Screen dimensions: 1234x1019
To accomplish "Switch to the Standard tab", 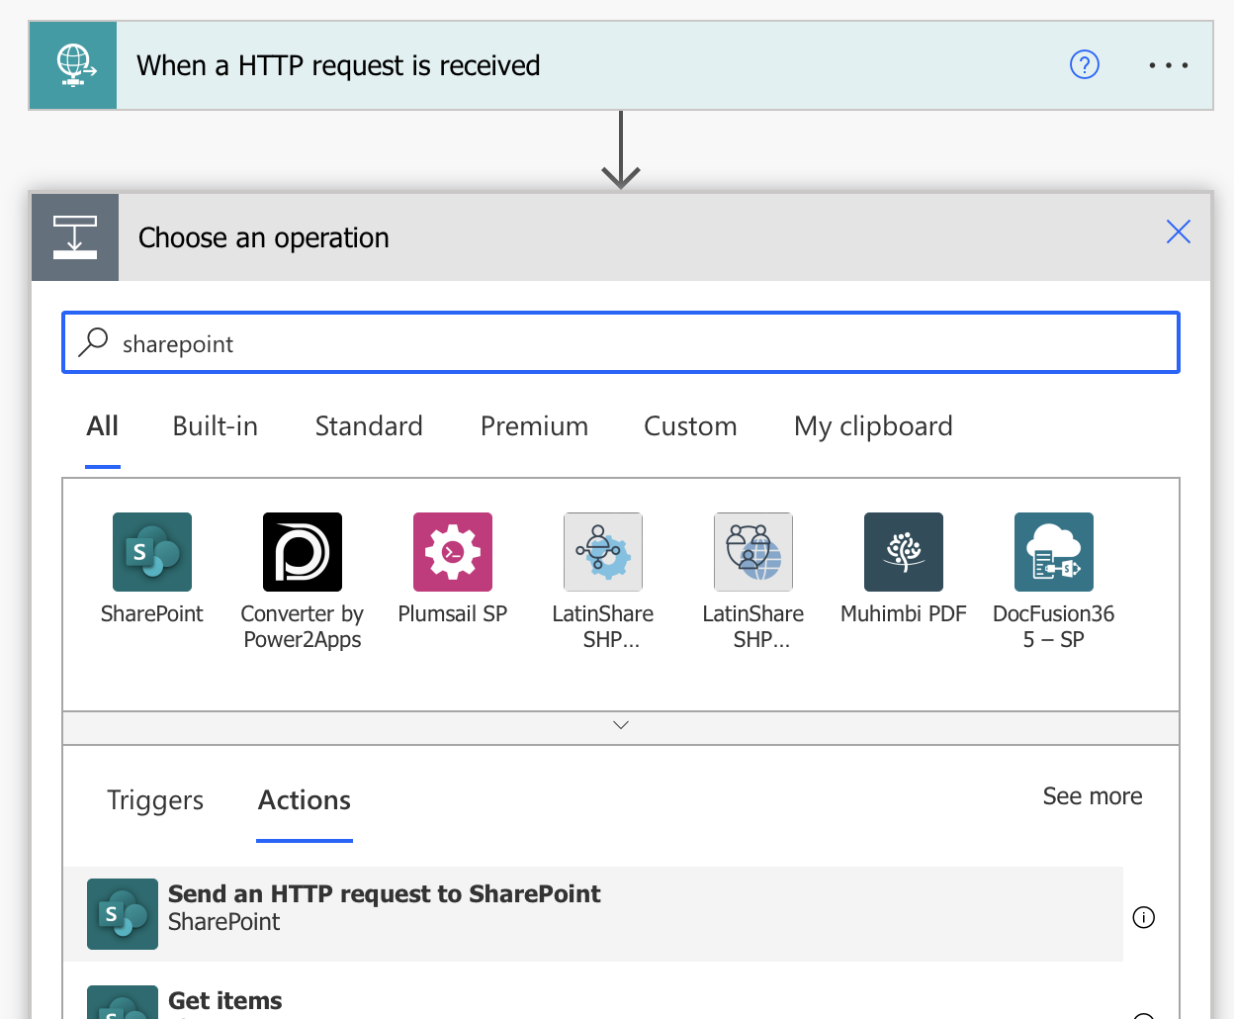I will coord(369,426).
